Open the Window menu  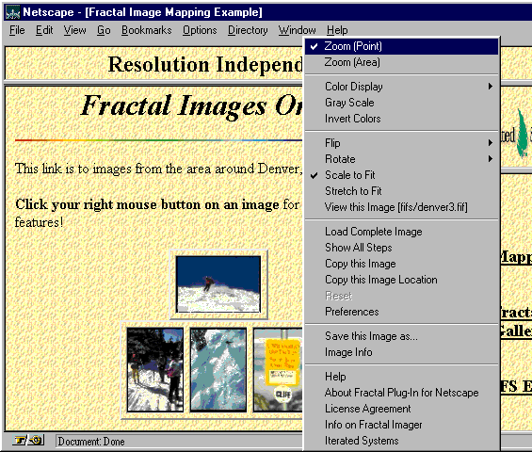[298, 30]
